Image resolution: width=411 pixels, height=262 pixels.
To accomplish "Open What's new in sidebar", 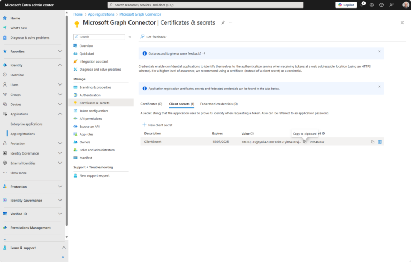I will [x=18, y=28].
